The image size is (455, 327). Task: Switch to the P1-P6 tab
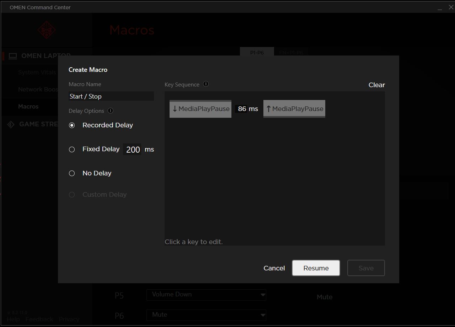[x=257, y=52]
